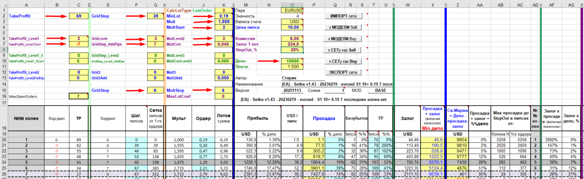The height and width of the screenshot is (179, 584).
Task: Select the Автор cell reading Старик
Action: [292, 78]
